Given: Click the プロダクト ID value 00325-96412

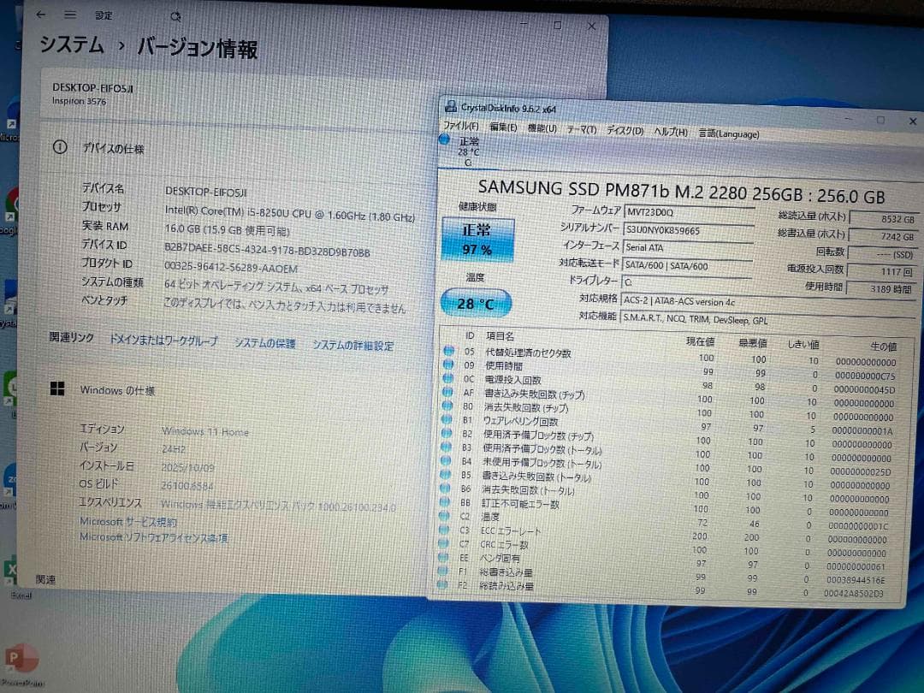Looking at the screenshot, I should pyautogui.click(x=230, y=268).
